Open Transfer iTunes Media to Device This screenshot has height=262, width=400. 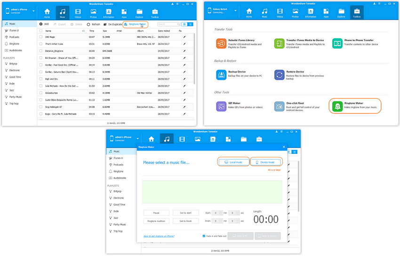tap(279, 44)
